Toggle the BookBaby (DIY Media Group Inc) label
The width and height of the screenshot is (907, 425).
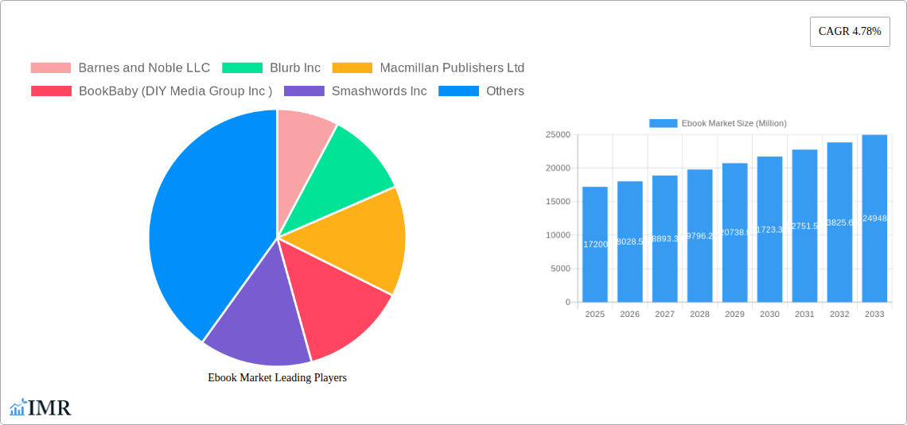pos(175,91)
